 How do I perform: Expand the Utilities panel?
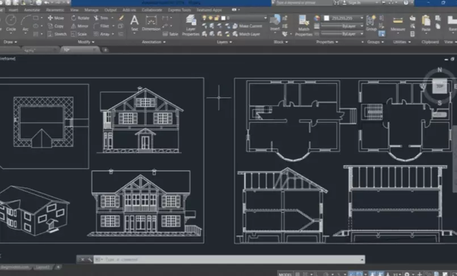(x=401, y=42)
